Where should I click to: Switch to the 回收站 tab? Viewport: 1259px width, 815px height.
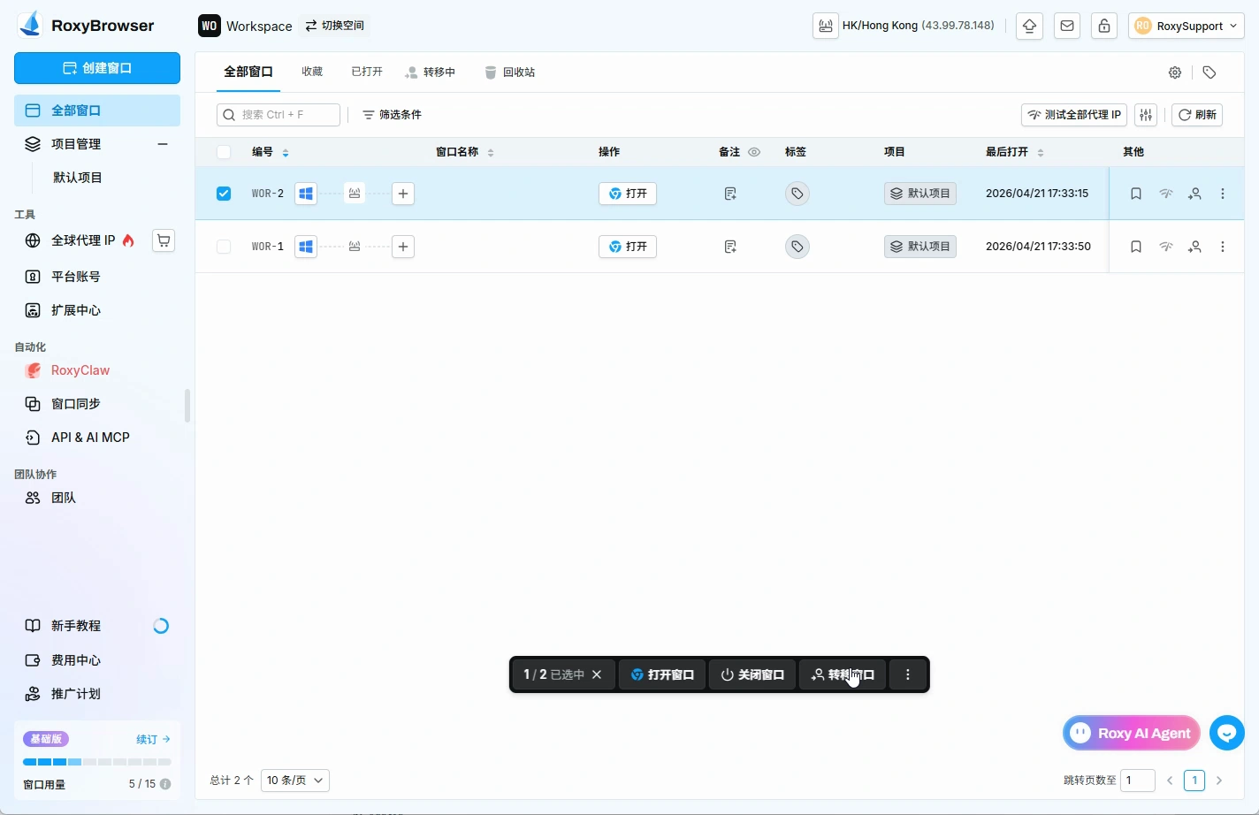point(510,72)
